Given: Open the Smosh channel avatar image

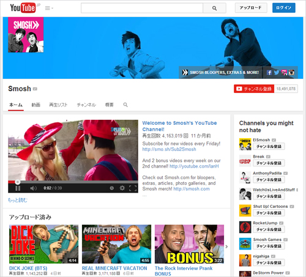Looking at the screenshot, I should (26, 35).
